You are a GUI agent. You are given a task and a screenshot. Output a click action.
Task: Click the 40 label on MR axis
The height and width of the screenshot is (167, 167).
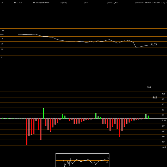[163, 110]
